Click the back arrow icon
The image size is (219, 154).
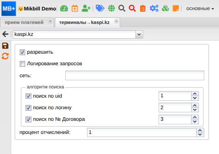[x=5, y=34]
